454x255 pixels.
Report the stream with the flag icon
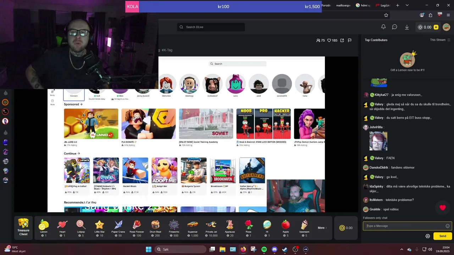(x=350, y=40)
